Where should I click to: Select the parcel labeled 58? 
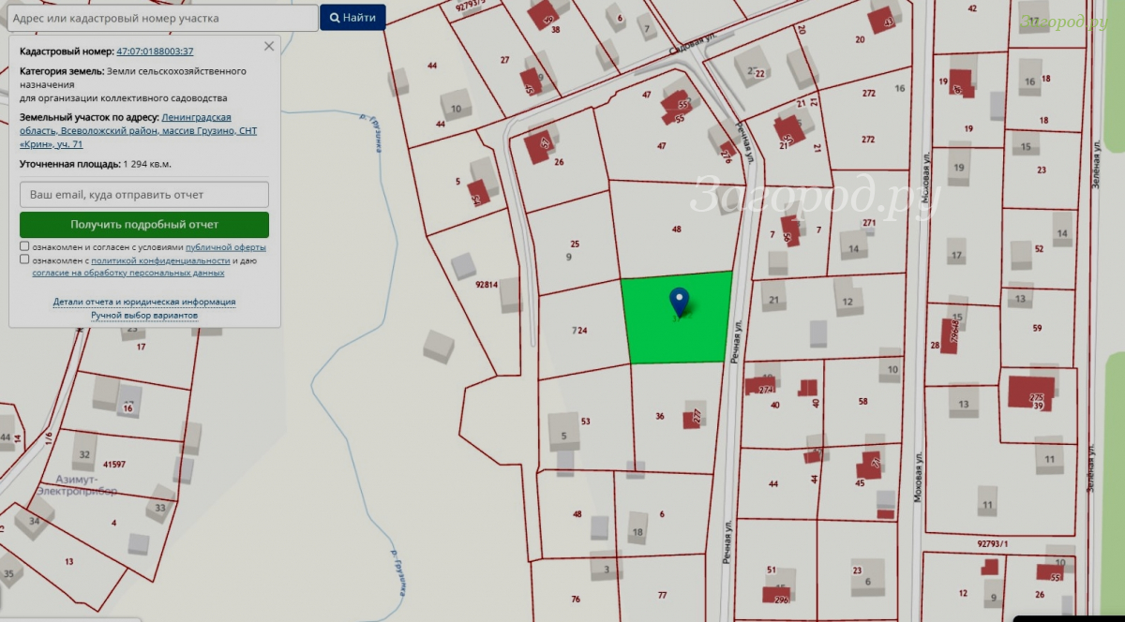coord(863,401)
